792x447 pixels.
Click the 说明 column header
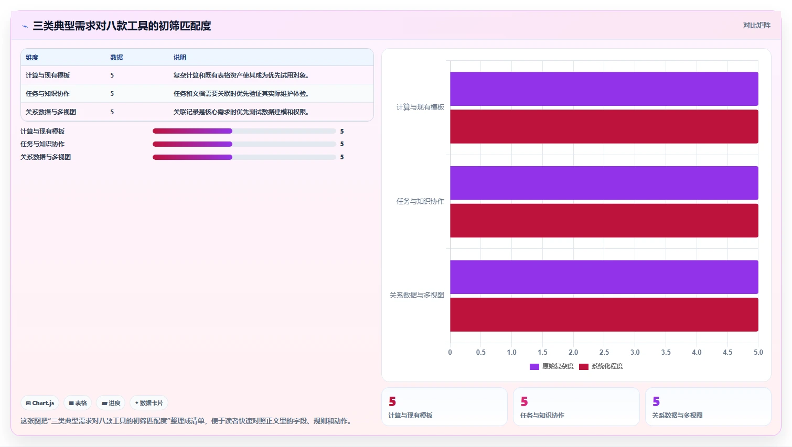tap(180, 58)
